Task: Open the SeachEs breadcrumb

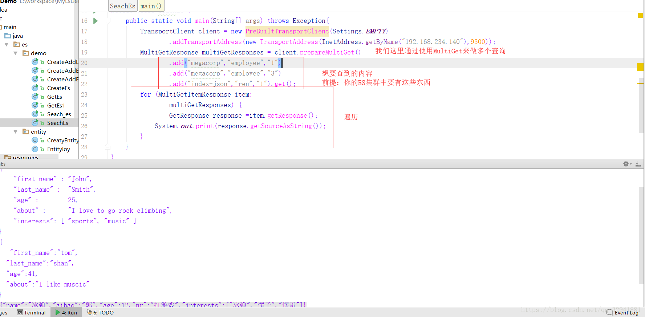Action: [x=123, y=6]
